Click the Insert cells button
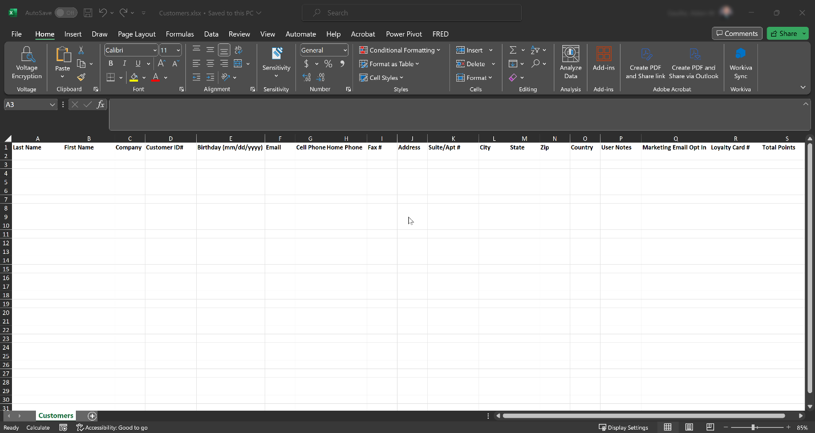815x433 pixels. [470, 50]
